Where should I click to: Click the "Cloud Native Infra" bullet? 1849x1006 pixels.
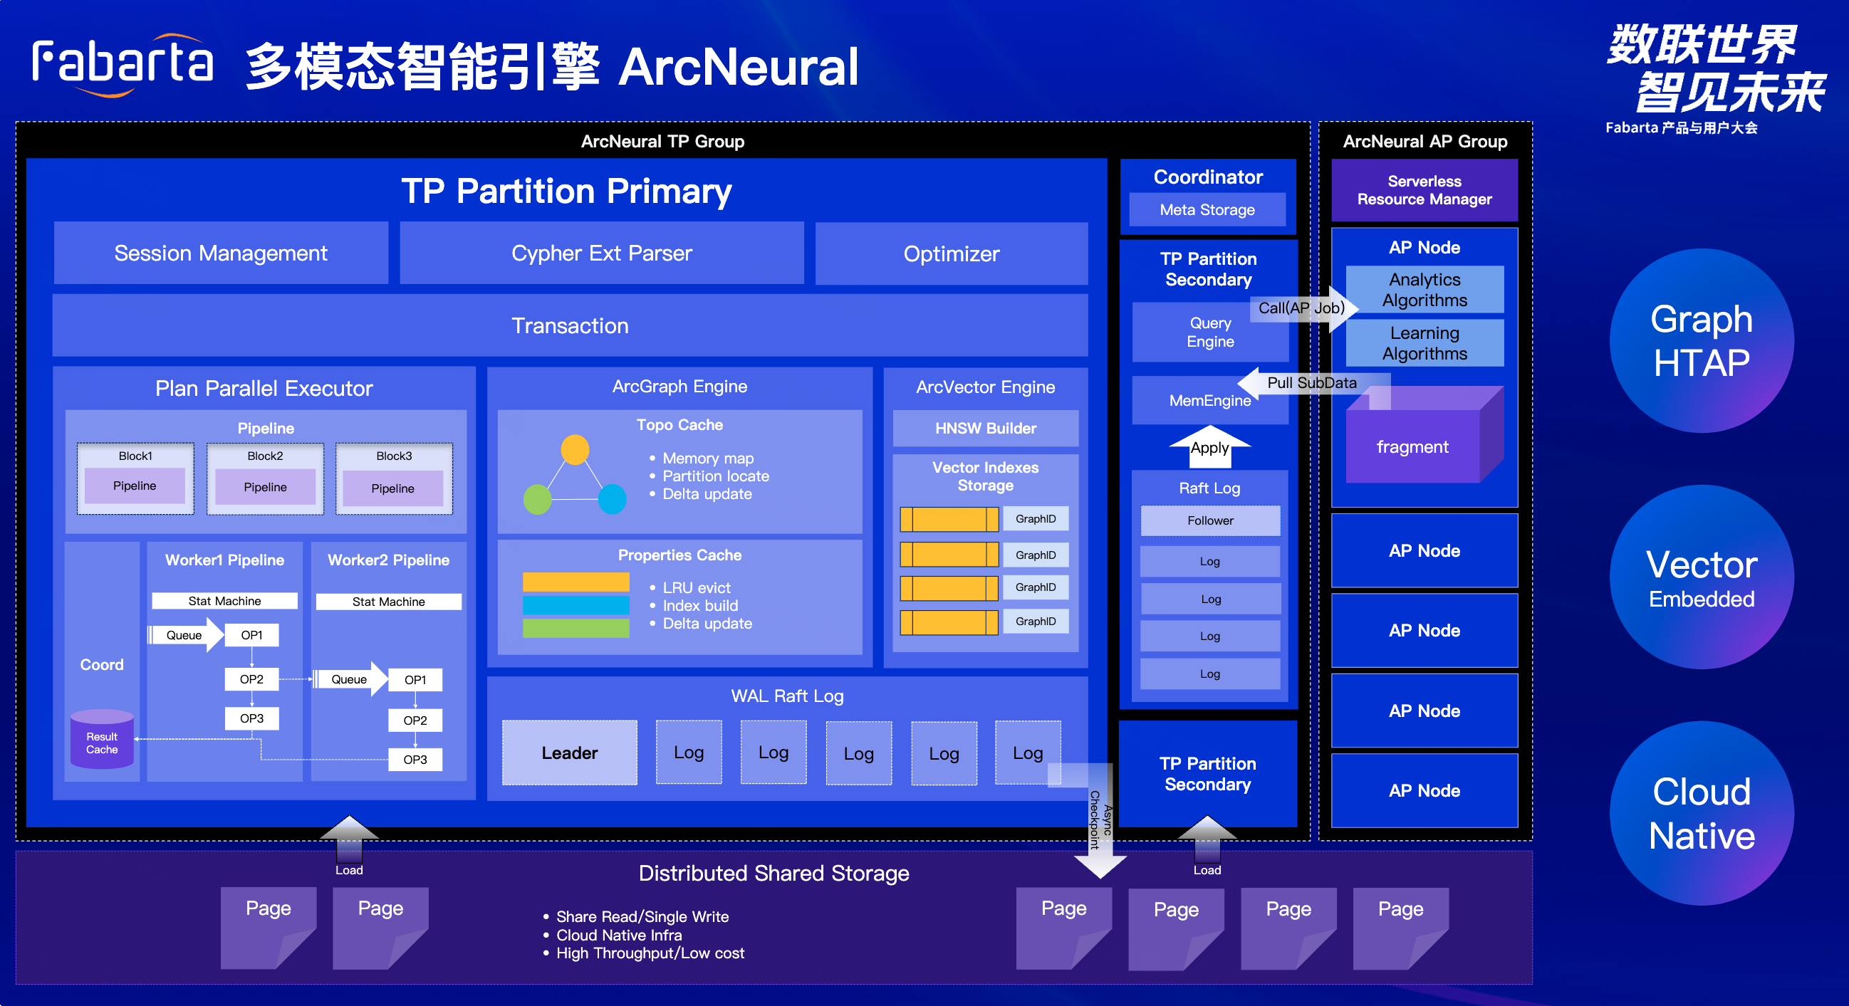619,935
